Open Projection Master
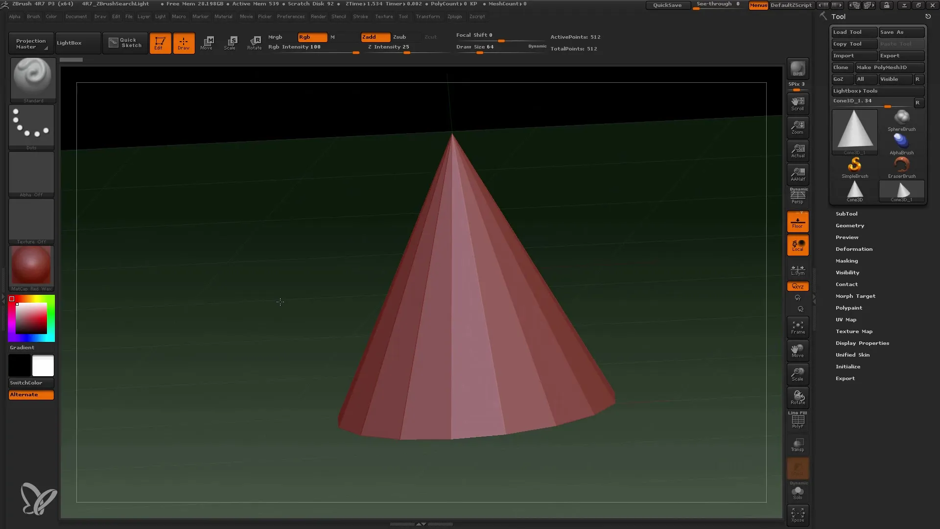This screenshot has height=529, width=940. (31, 44)
